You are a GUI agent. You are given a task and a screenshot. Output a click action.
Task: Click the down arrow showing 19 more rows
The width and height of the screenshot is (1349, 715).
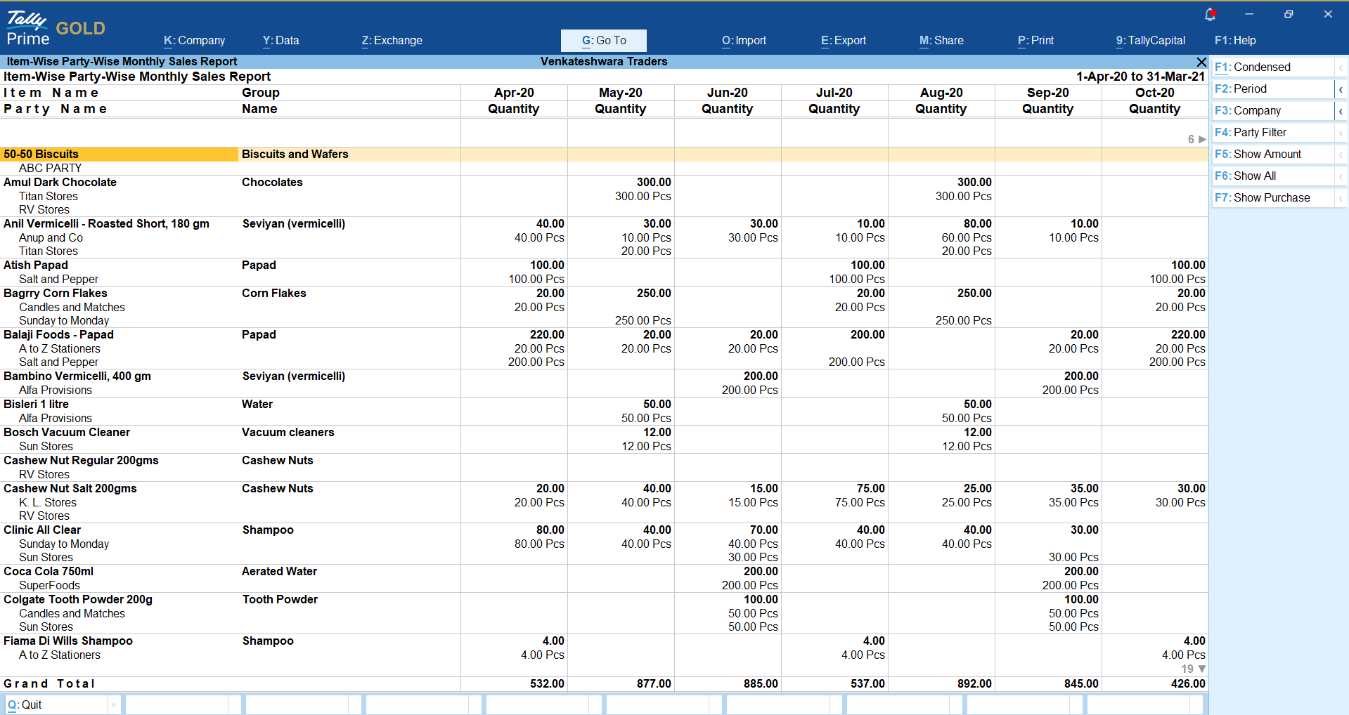pyautogui.click(x=1202, y=669)
